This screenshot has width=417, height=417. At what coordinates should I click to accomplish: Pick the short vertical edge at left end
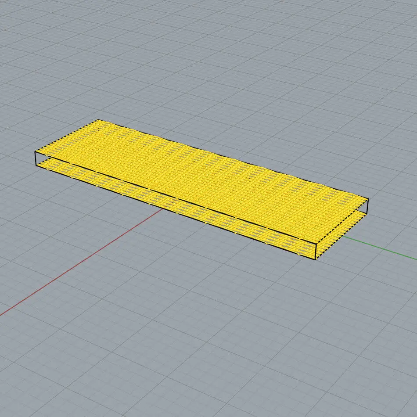pos(36,158)
